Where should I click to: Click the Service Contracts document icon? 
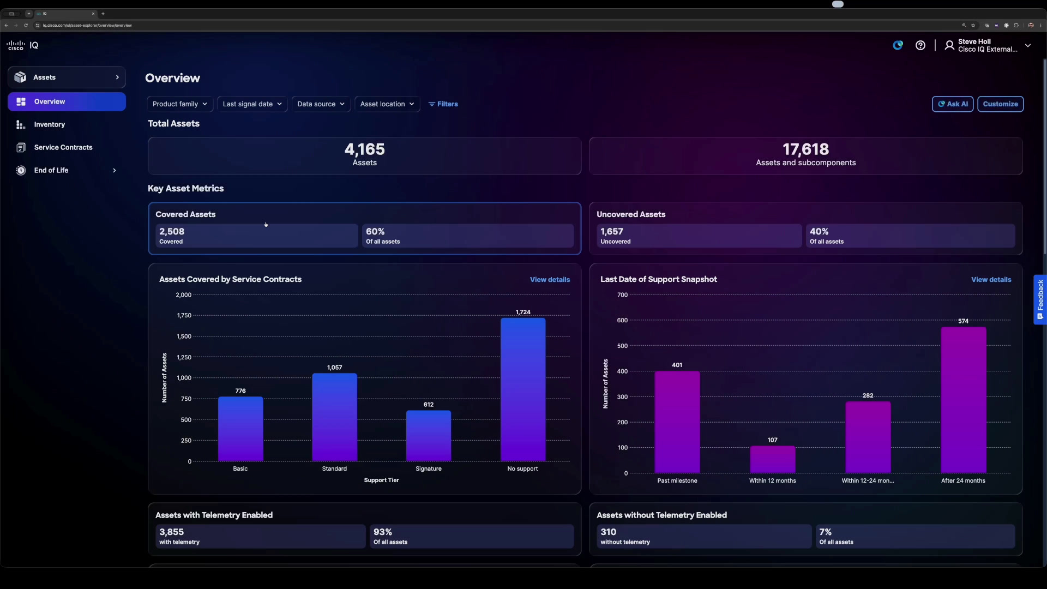coord(21,148)
